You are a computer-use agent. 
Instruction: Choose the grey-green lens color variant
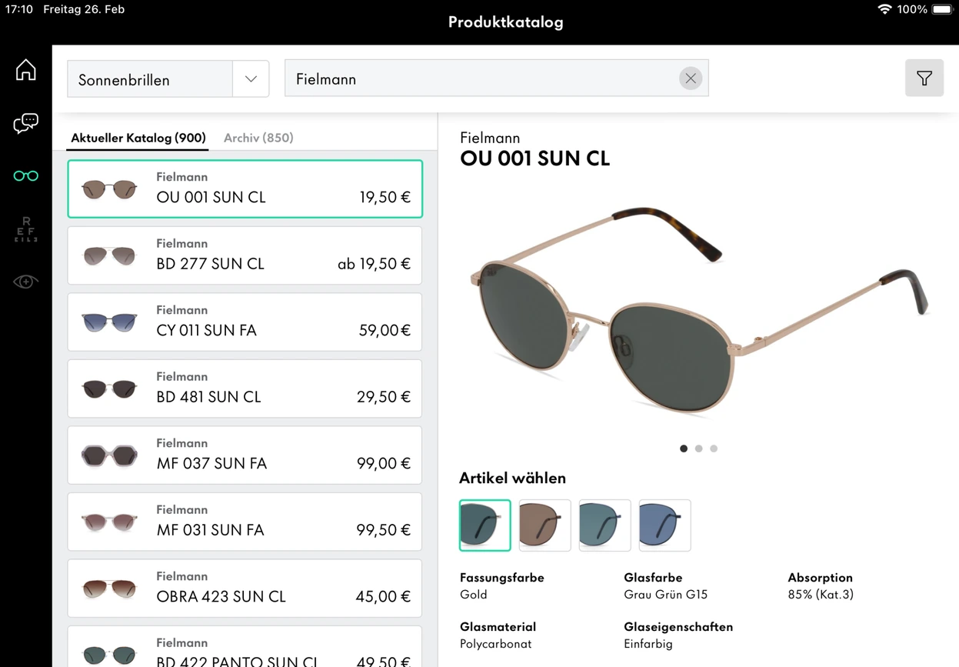coord(485,525)
